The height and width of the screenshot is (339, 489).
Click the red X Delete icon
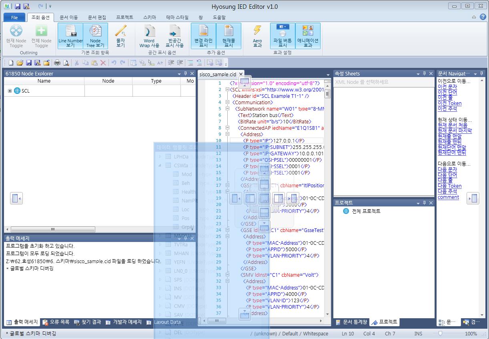pos(103,63)
